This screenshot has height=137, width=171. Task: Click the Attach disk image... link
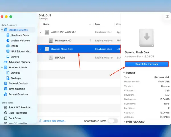tap(55, 121)
